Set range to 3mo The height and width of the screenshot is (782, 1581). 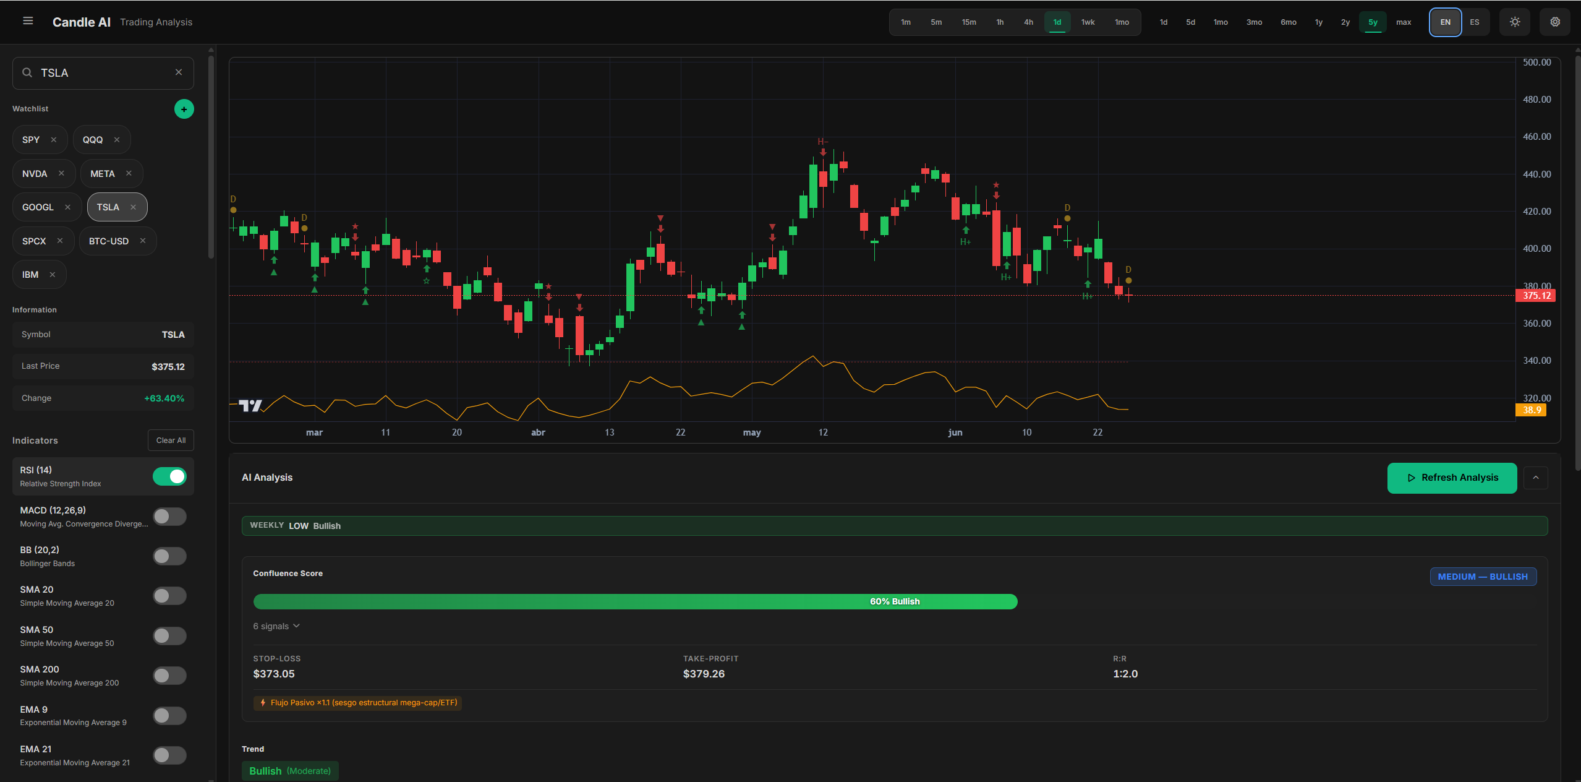pyautogui.click(x=1254, y=22)
